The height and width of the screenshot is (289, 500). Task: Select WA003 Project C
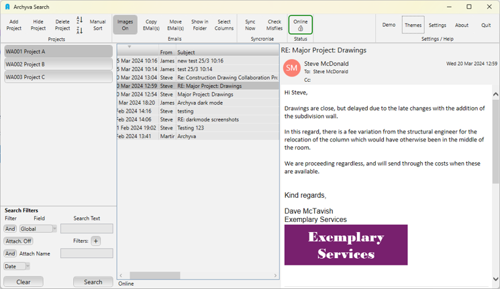click(58, 77)
